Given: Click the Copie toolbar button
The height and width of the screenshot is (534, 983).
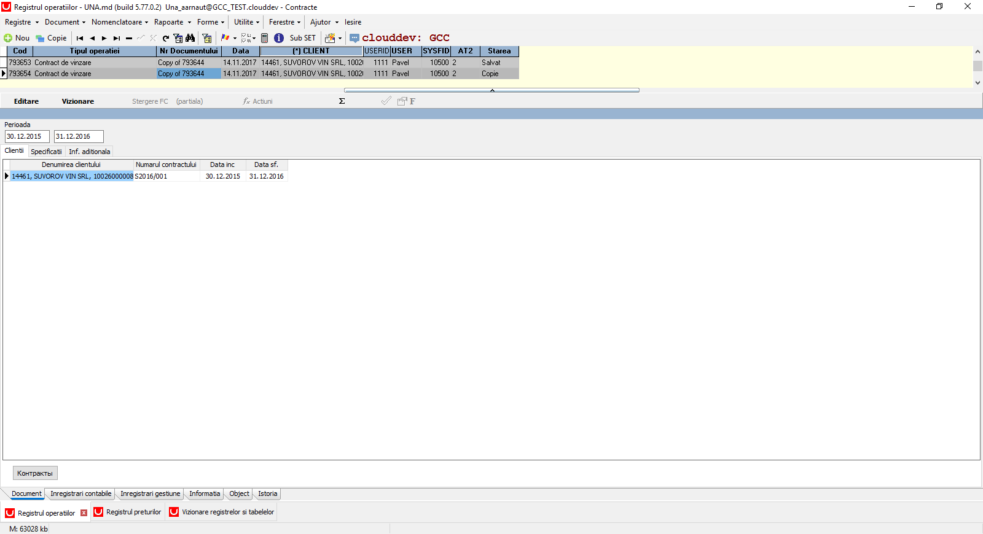Looking at the screenshot, I should tap(51, 38).
